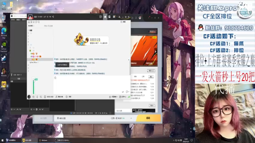
Task: Open the Edit menu in OBS
Action: [x=18, y=20]
